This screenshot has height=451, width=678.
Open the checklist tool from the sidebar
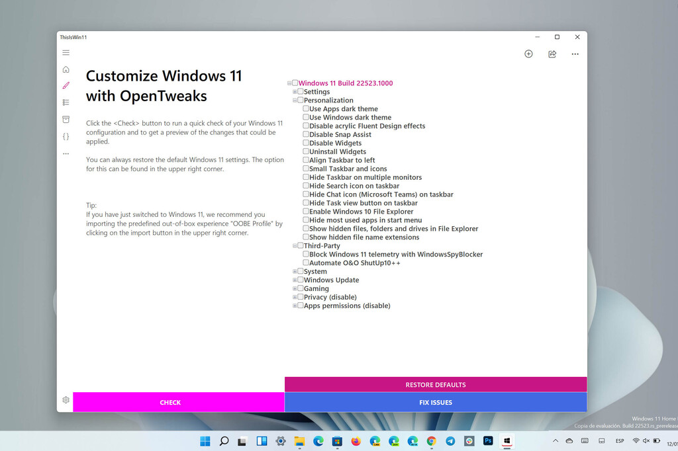(66, 102)
